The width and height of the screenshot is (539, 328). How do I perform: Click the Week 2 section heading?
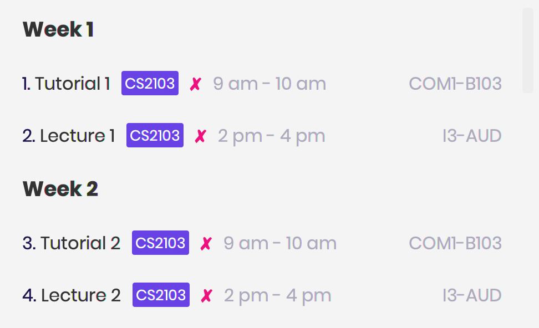[60, 189]
